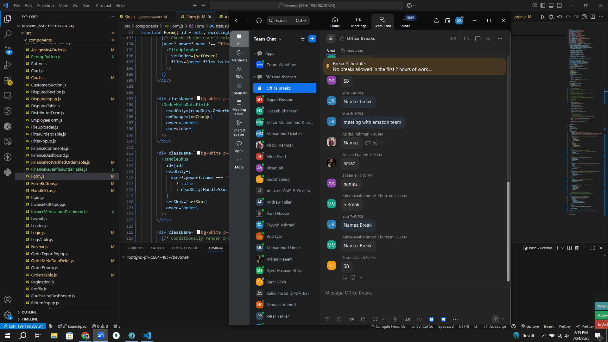
Task: Open Shared spaces in Zoom sidebar
Action: 239,128
